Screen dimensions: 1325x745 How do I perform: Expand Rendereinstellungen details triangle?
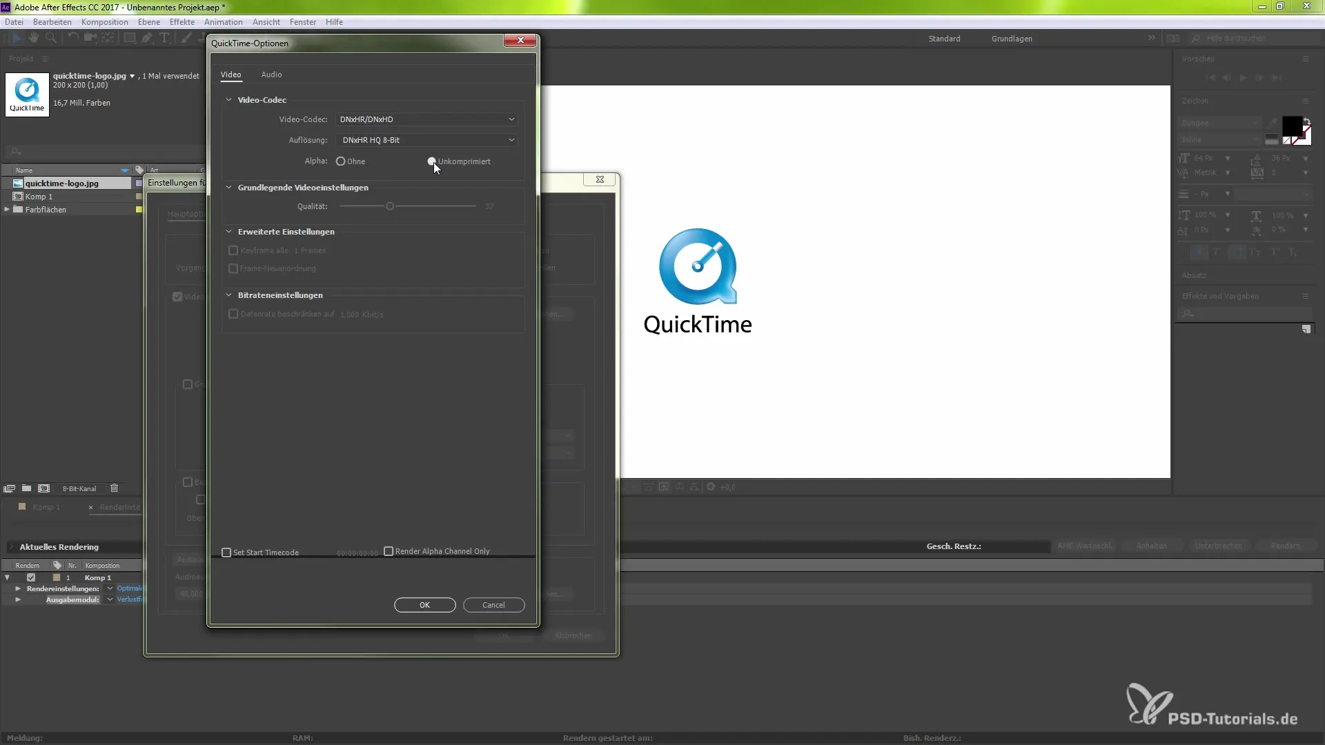[x=18, y=588]
